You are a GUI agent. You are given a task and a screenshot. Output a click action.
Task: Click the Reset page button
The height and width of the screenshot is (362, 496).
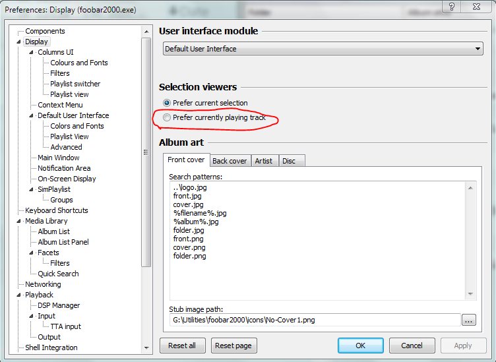tap(233, 346)
